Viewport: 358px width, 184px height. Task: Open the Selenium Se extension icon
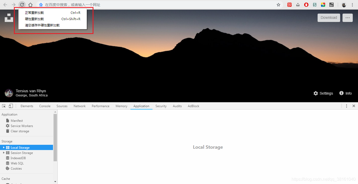pyautogui.click(x=331, y=5)
